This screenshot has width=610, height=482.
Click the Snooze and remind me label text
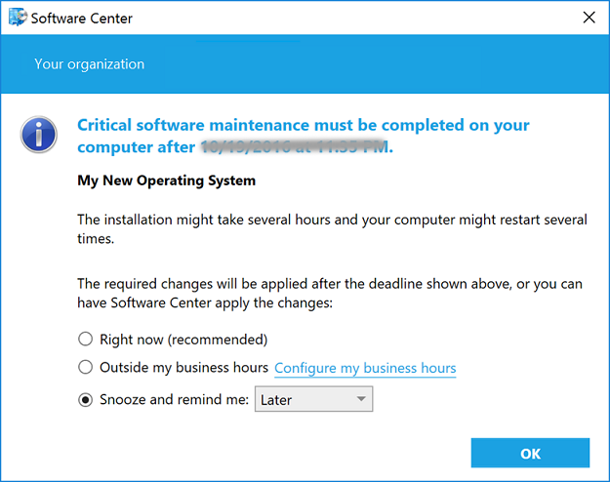[x=174, y=399]
